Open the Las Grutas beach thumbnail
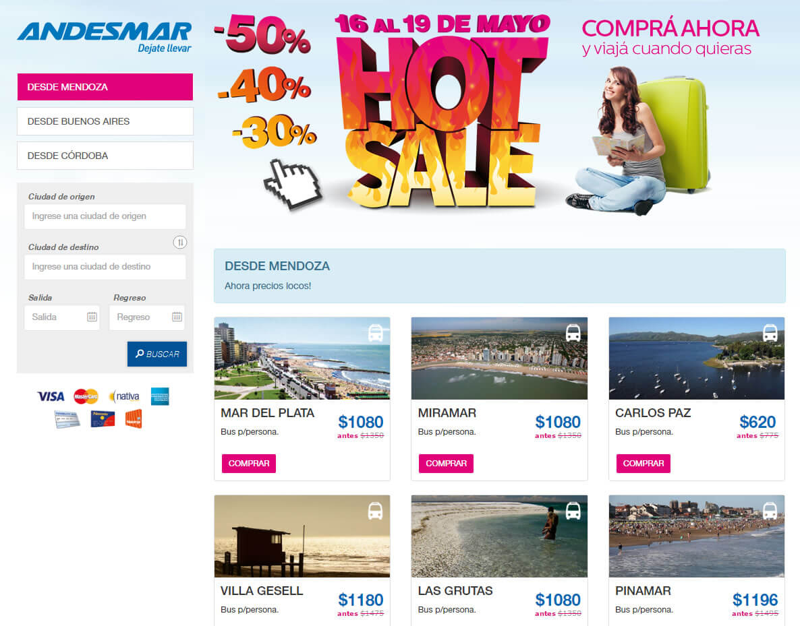This screenshot has width=800, height=626. (x=499, y=536)
